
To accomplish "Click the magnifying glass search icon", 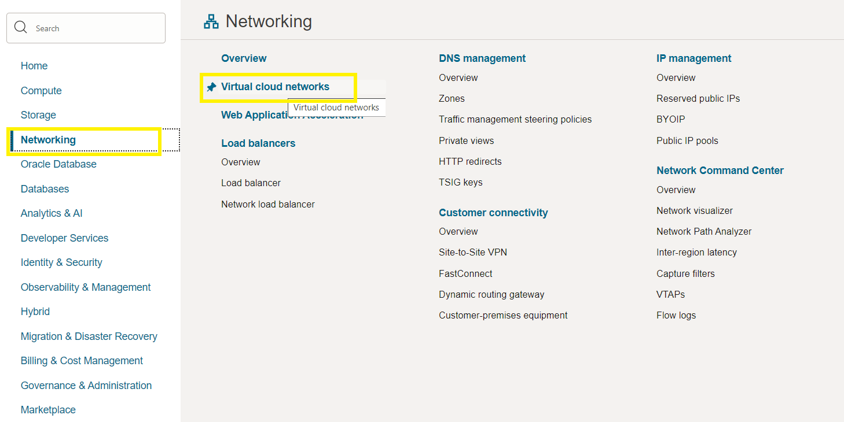I will 21,28.
